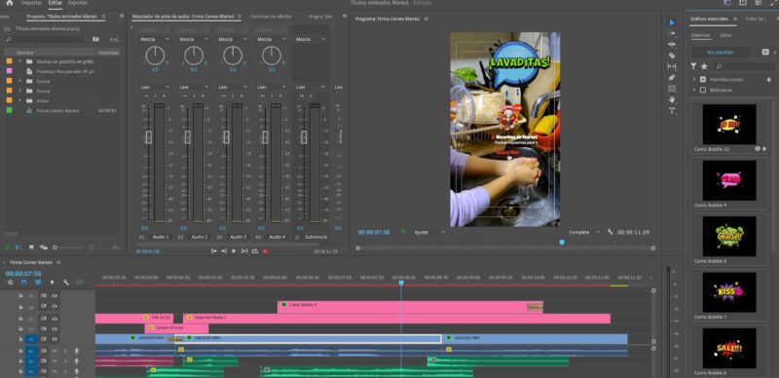Open the Controles de efectos tab
Image resolution: width=779 pixels, height=378 pixels.
click(x=271, y=17)
